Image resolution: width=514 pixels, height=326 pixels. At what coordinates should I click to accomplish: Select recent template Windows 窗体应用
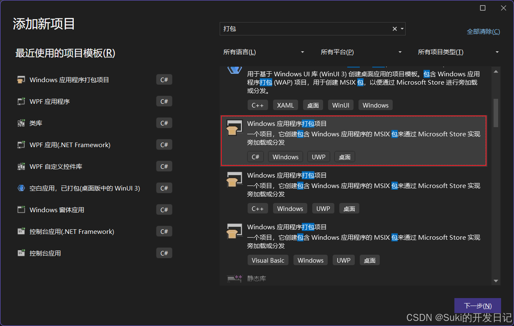tap(95, 210)
